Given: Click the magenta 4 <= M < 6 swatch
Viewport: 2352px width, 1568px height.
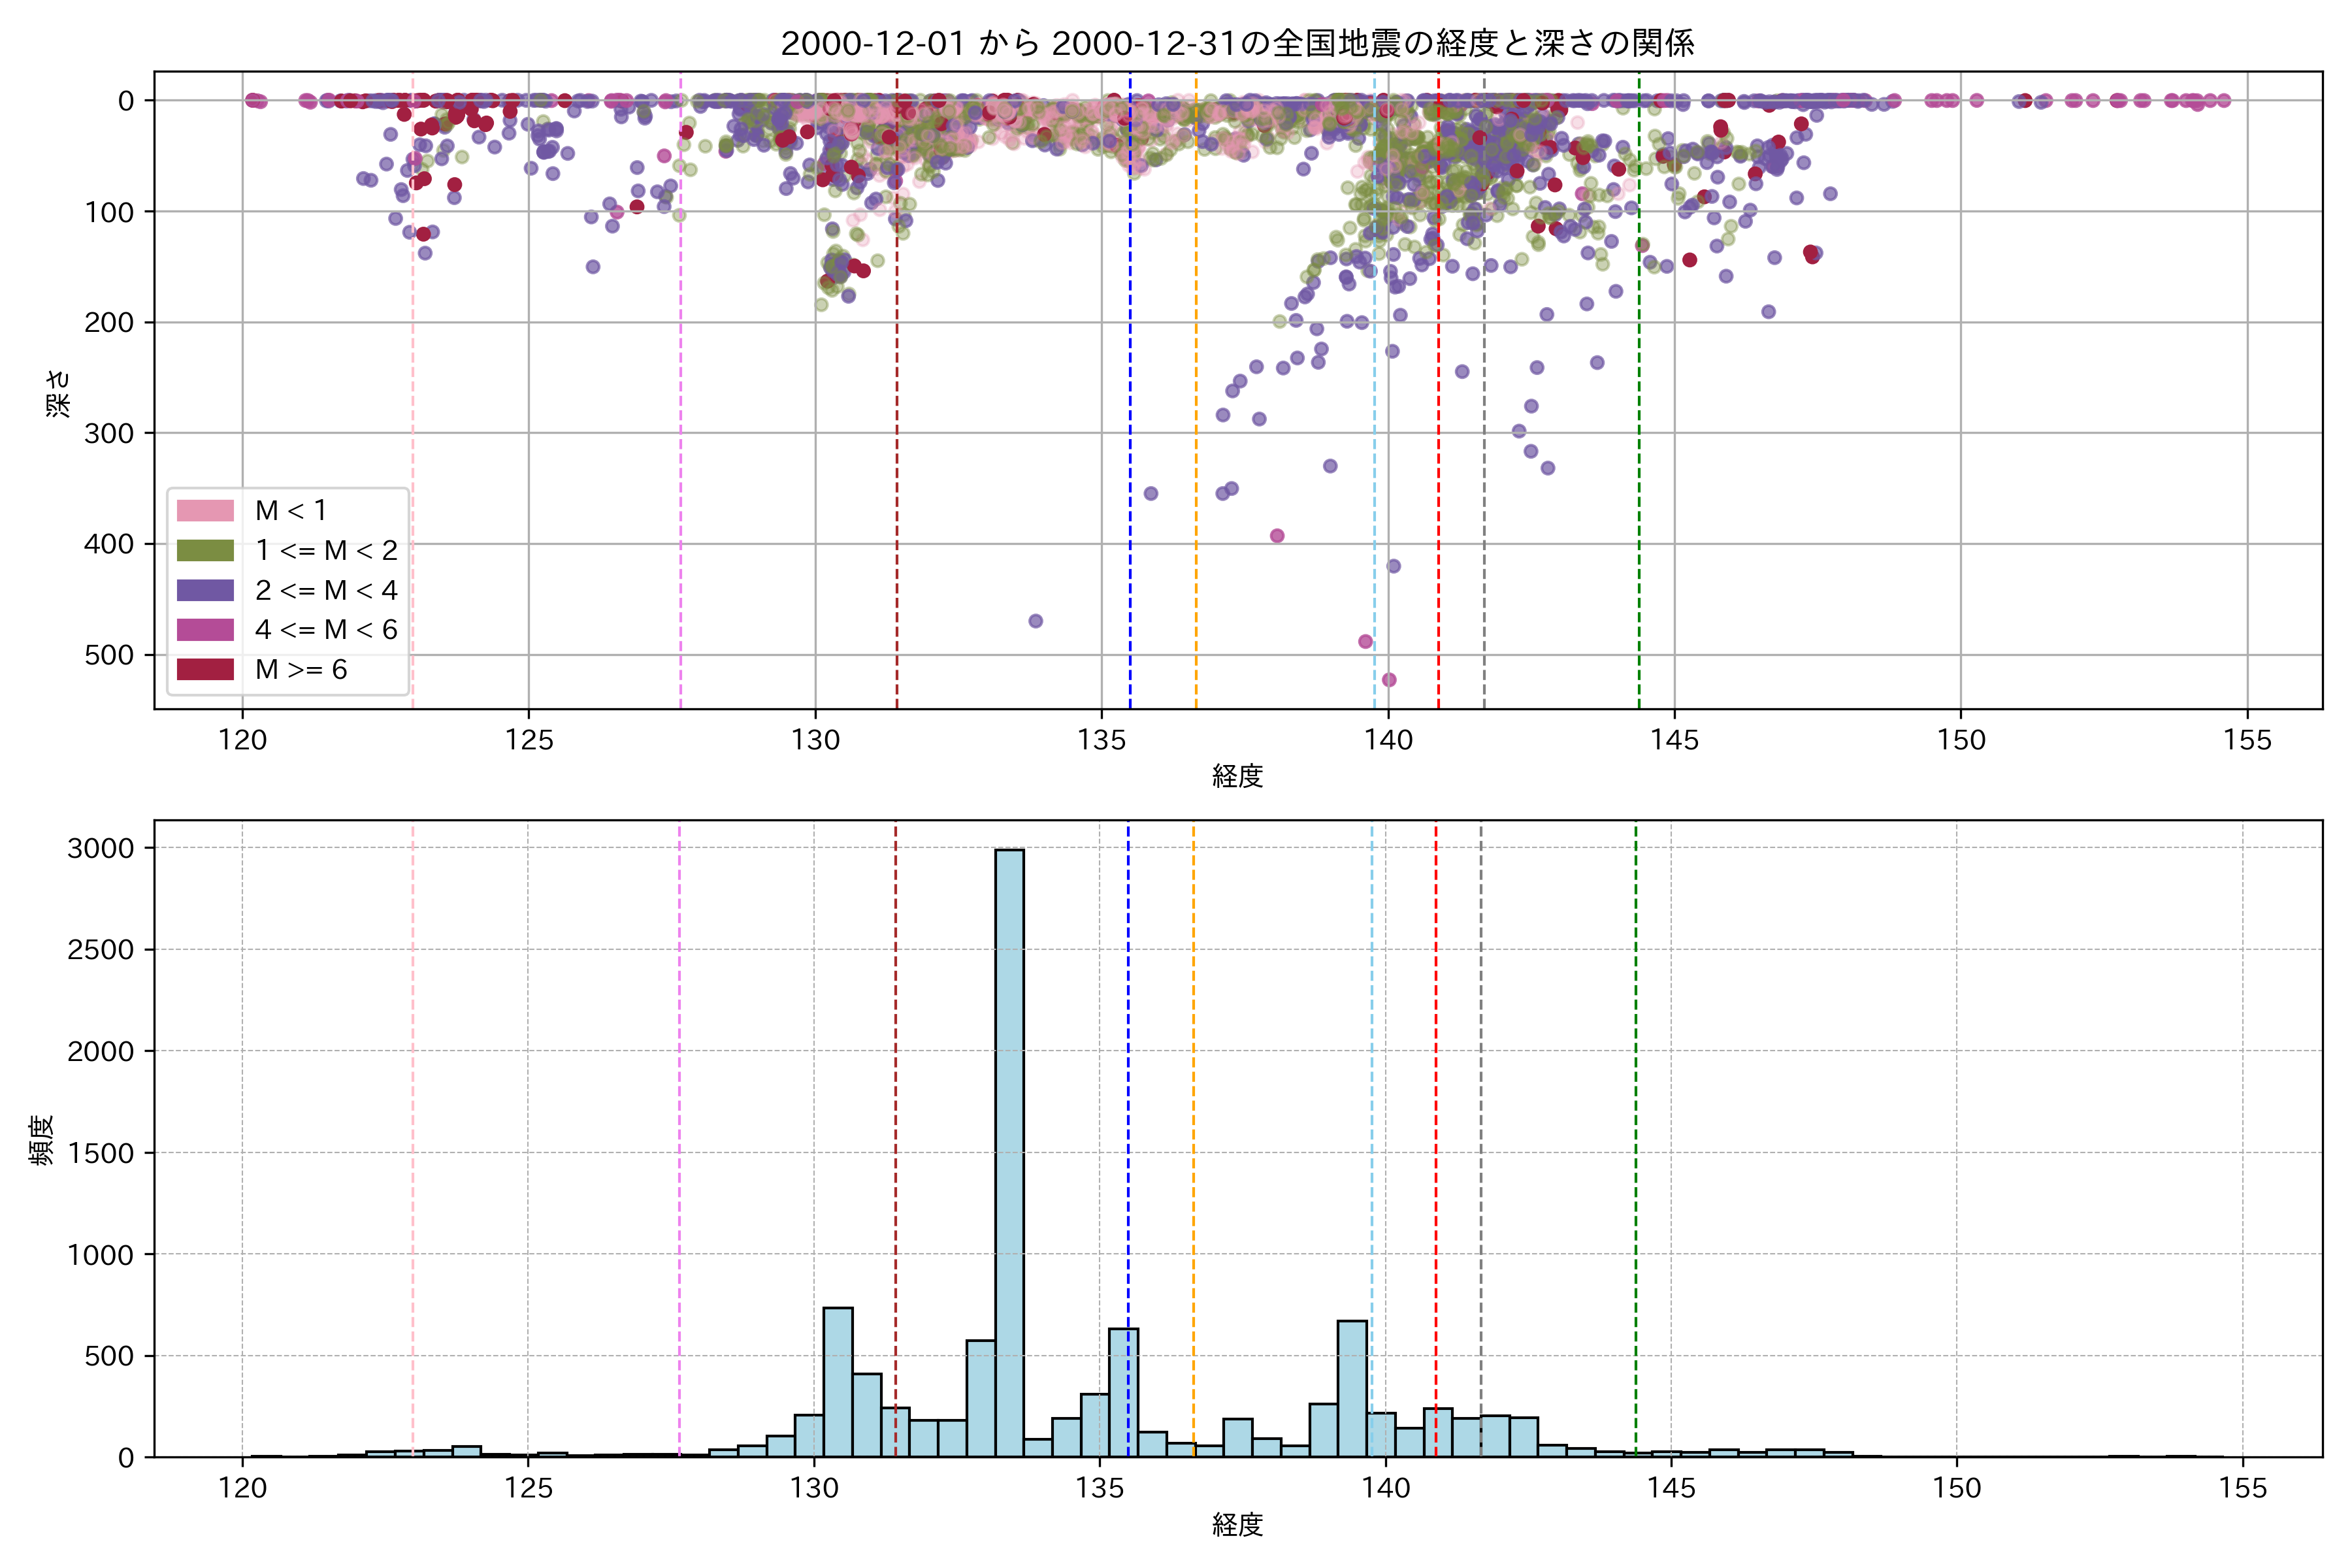Looking at the screenshot, I should (x=205, y=629).
